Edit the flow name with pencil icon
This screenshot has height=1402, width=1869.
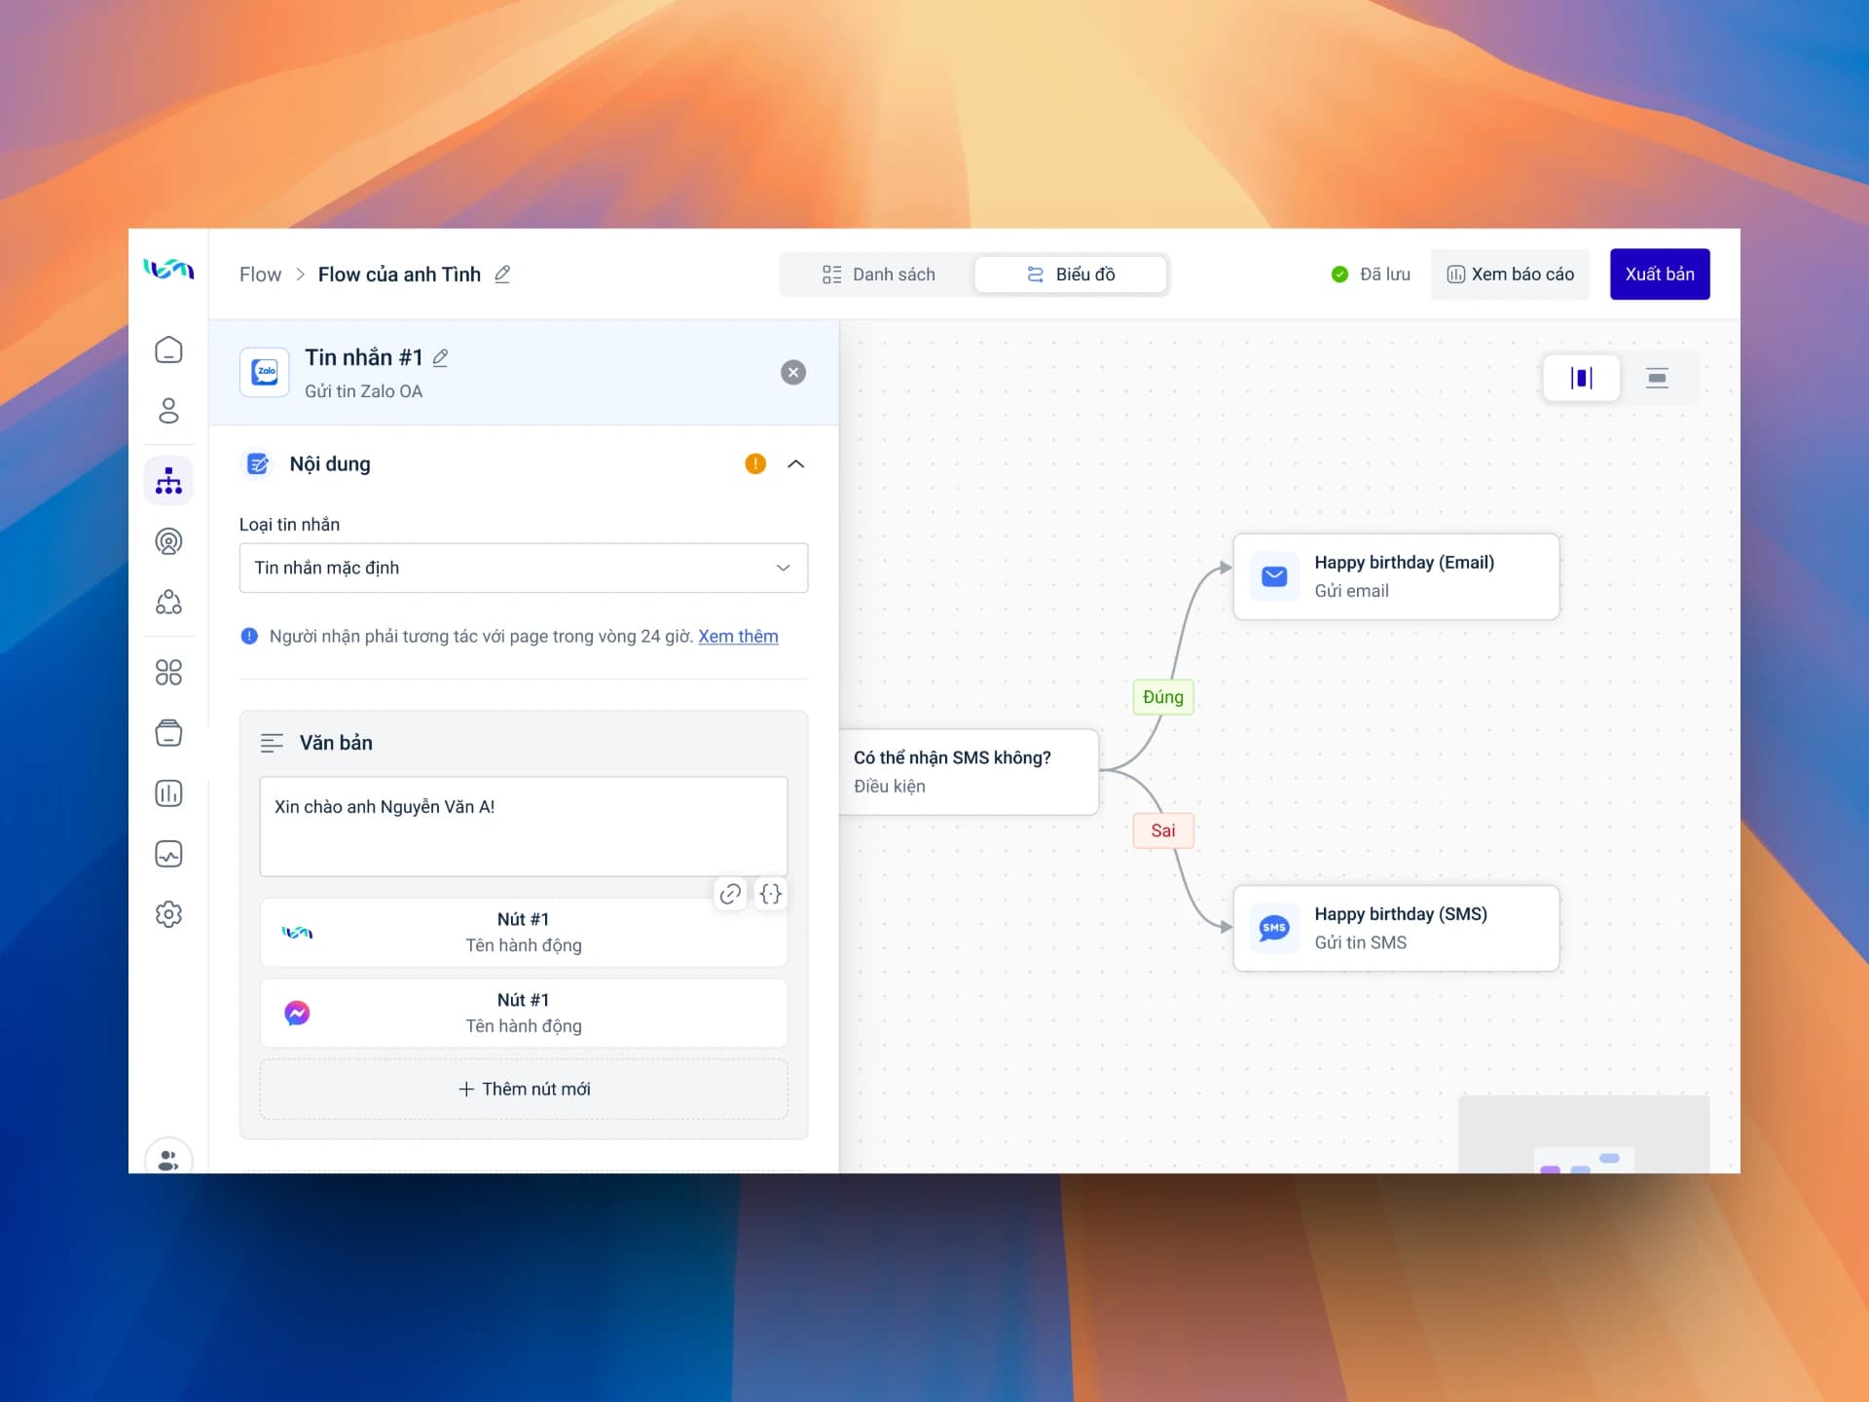[x=502, y=275]
